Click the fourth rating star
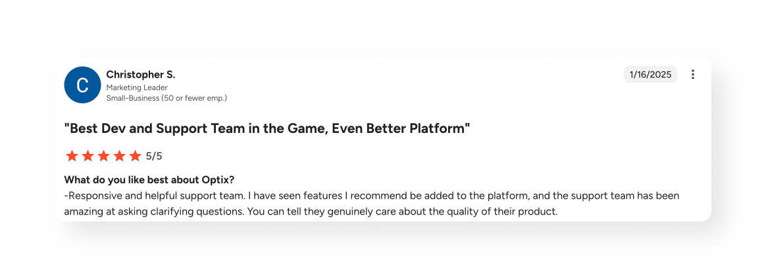This screenshot has width=766, height=279. pos(119,156)
